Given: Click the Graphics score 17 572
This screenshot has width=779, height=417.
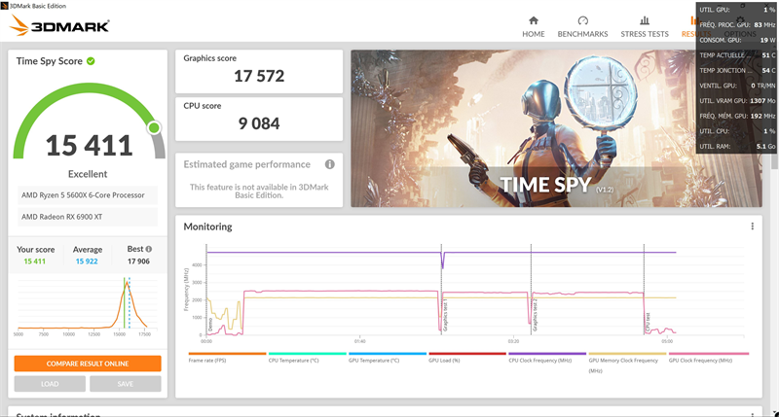Looking at the screenshot, I should click(259, 76).
